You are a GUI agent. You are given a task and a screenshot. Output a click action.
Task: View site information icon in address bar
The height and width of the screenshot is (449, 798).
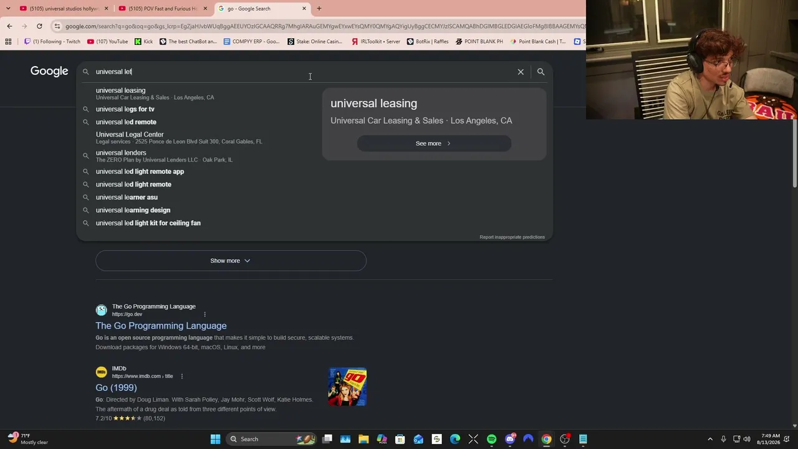click(x=57, y=26)
